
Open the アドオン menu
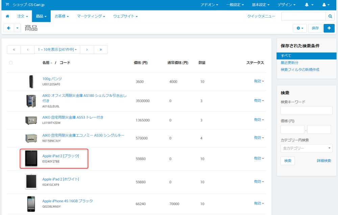click(209, 4)
